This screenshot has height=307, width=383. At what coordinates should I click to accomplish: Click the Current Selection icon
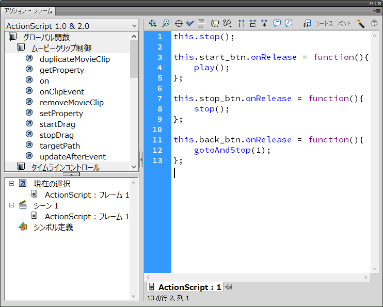[23, 183]
